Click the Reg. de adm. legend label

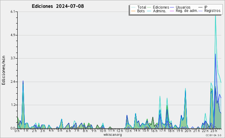click(x=187, y=11)
